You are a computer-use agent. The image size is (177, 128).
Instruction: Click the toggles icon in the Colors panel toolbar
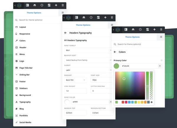tap(147, 29)
